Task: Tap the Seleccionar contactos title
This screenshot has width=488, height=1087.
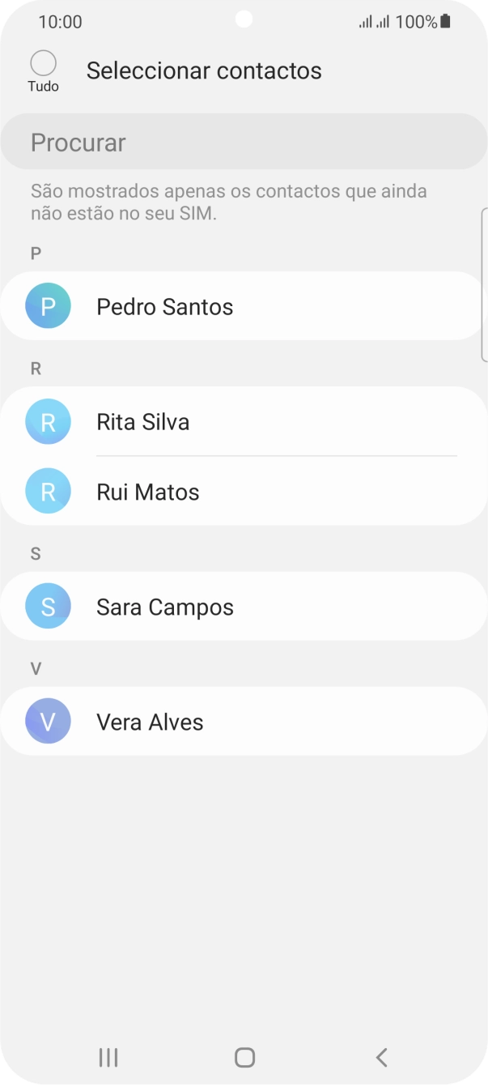Action: (204, 70)
